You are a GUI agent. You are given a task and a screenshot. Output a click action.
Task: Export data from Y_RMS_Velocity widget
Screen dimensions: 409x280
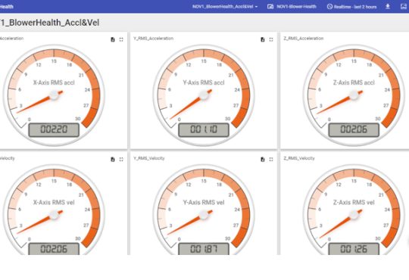pyautogui.click(x=263, y=159)
